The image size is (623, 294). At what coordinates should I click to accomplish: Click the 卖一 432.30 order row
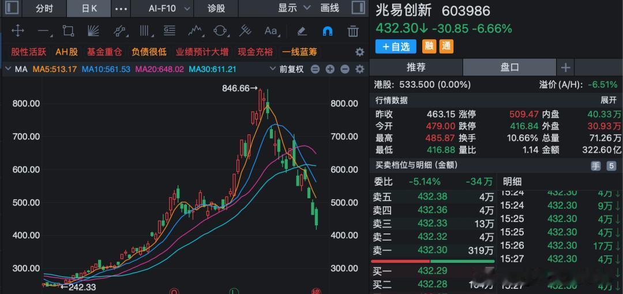433,250
